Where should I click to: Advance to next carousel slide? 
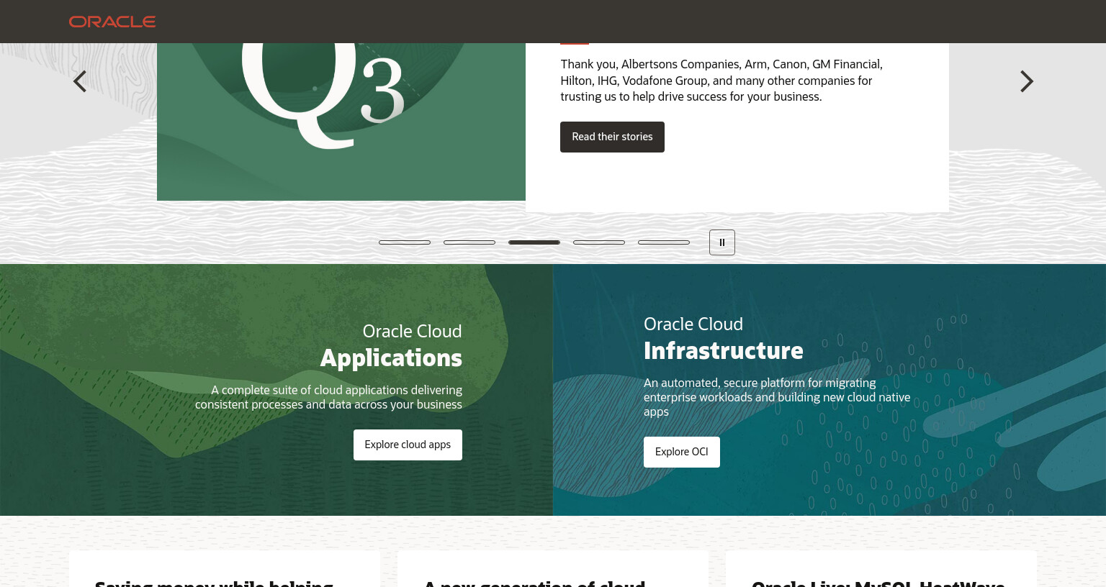(1027, 81)
